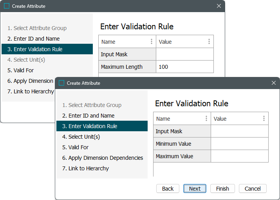Open Value column options in back dialog
The width and height of the screenshot is (280, 200).
point(209,42)
